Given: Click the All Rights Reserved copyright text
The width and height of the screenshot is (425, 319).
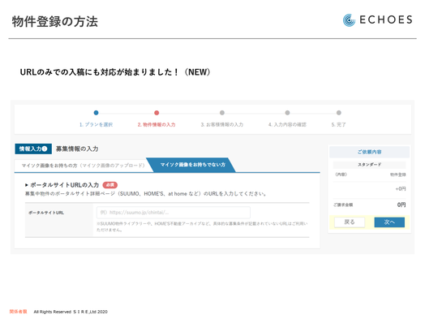Looking at the screenshot, I should [71, 312].
